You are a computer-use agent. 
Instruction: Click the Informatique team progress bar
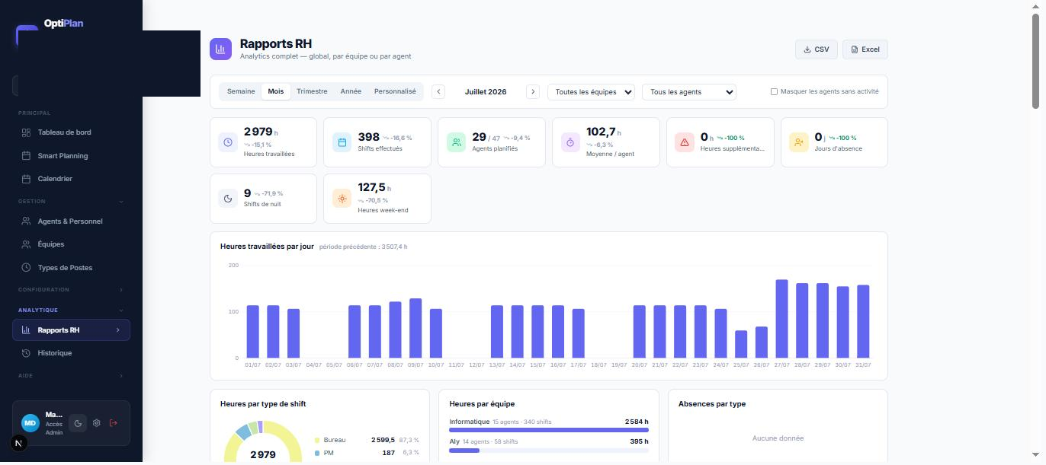coord(549,431)
